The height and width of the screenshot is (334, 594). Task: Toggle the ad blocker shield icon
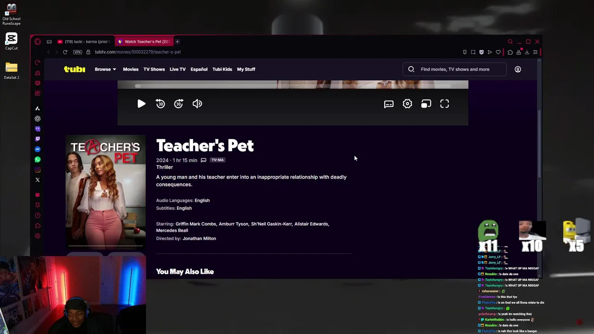tap(481, 52)
